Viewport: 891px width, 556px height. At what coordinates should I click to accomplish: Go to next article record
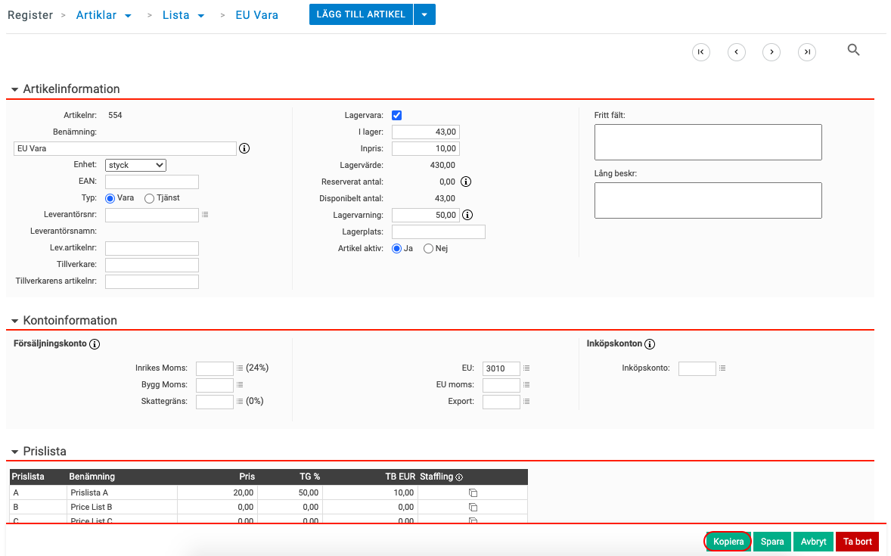[x=771, y=51]
